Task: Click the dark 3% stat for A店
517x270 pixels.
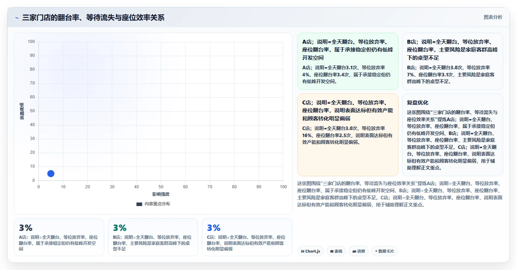Action: [x=26, y=228]
